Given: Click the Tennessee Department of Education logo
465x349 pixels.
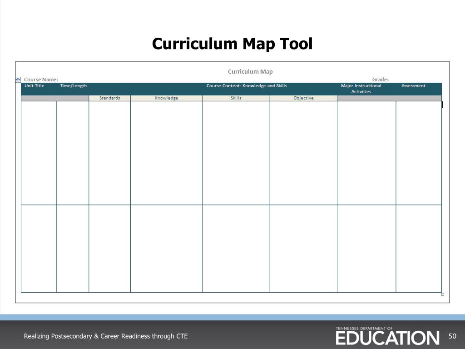Looking at the screenshot, I should [387, 336].
